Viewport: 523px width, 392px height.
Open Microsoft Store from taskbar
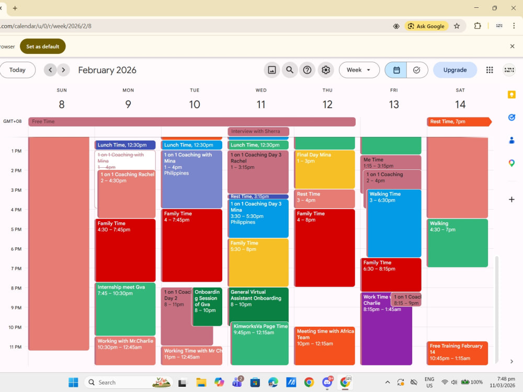click(255, 383)
